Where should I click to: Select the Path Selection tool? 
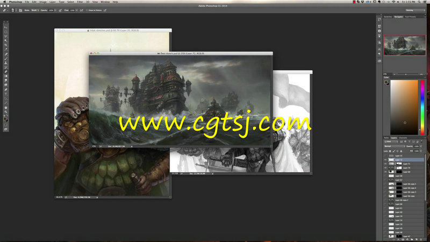(x=6, y=98)
